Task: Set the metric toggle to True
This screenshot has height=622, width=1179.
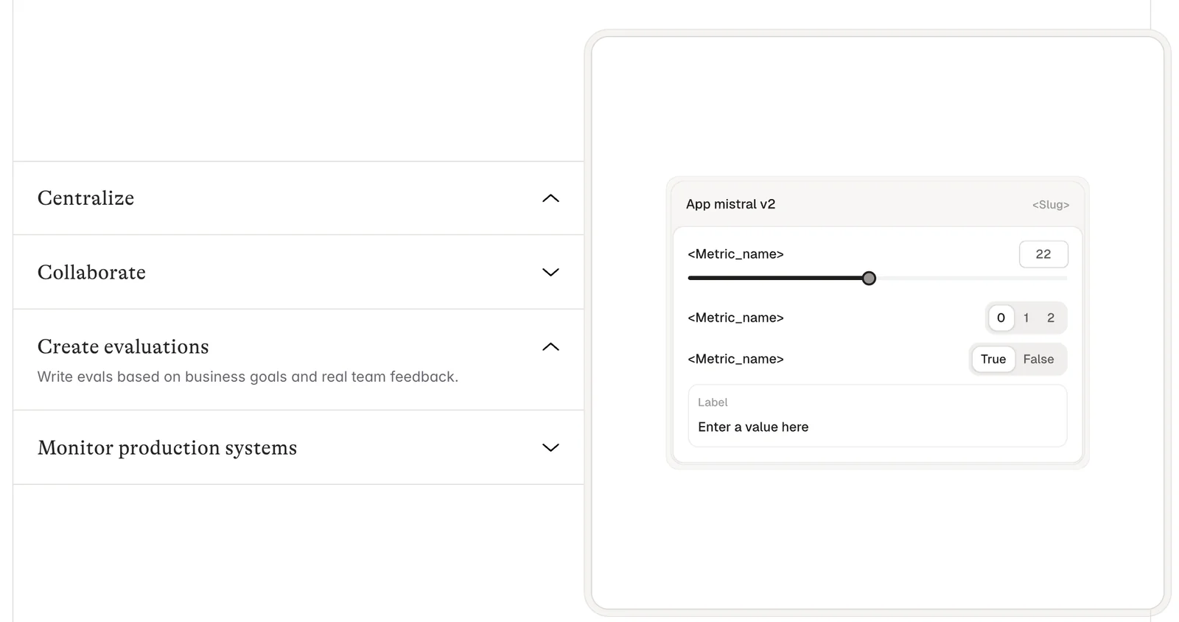Action: coord(993,359)
